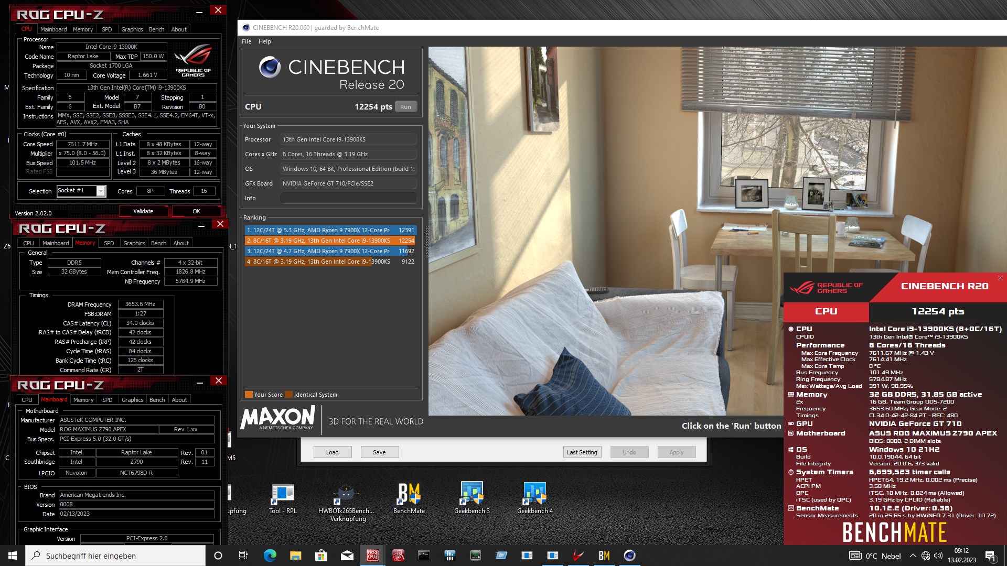Open the volume speaker tray icon

938,556
